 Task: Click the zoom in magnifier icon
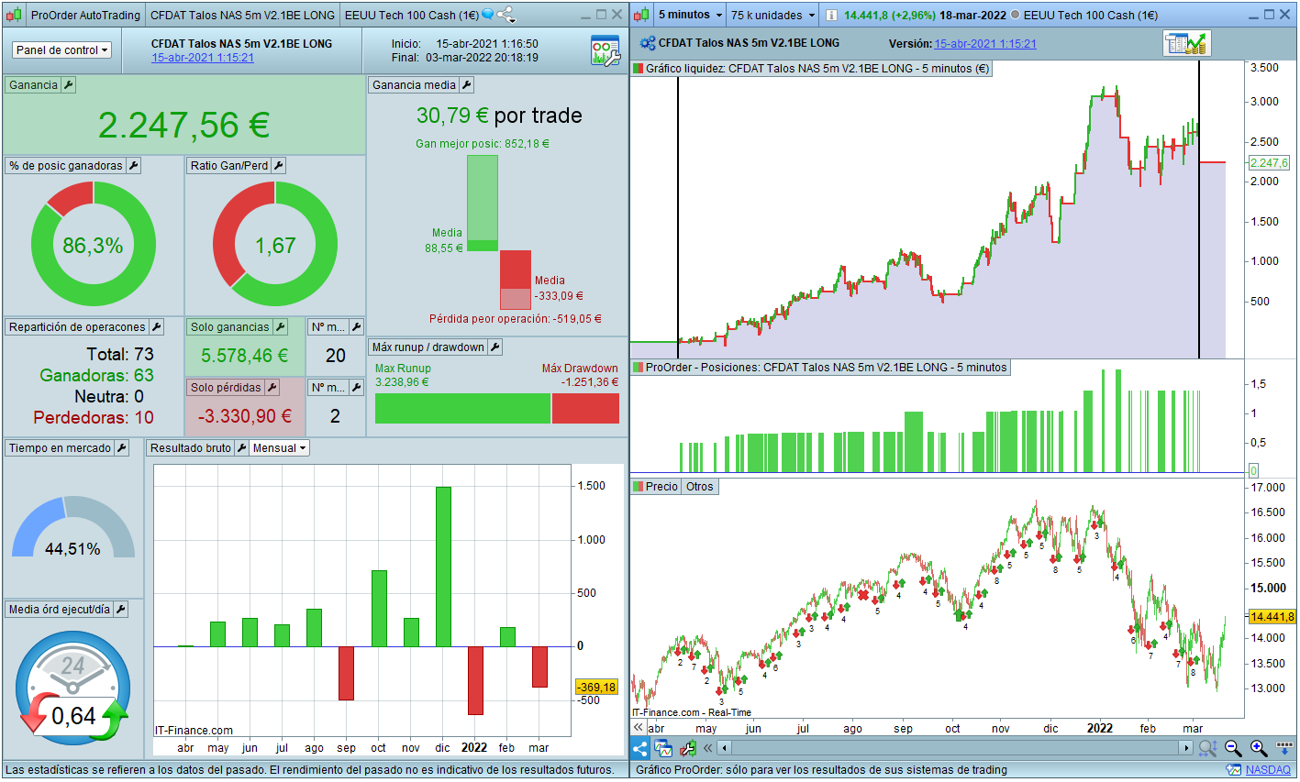[1259, 749]
